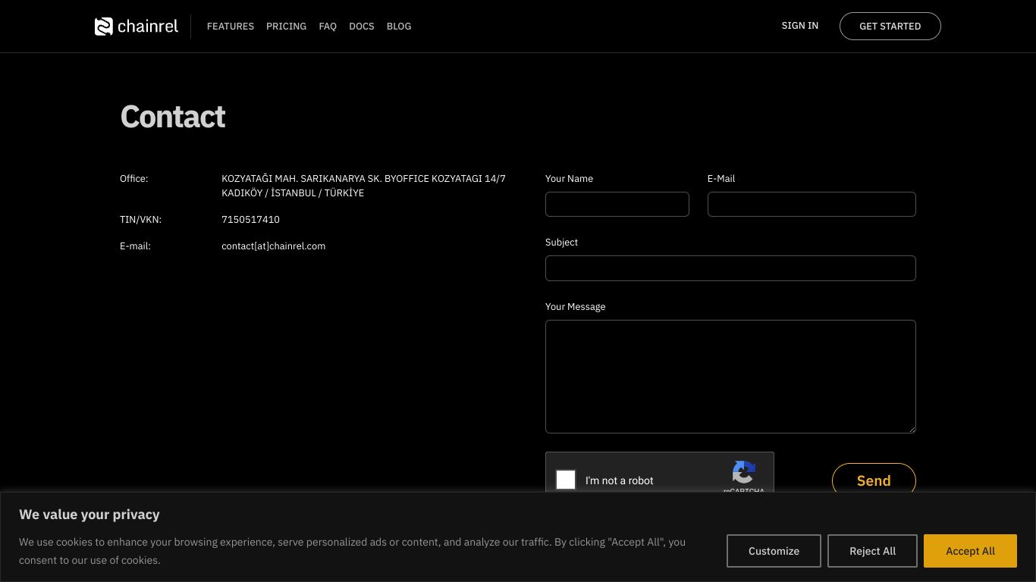1036x582 pixels.
Task: Focus the Your Name field
Action: [x=617, y=205]
